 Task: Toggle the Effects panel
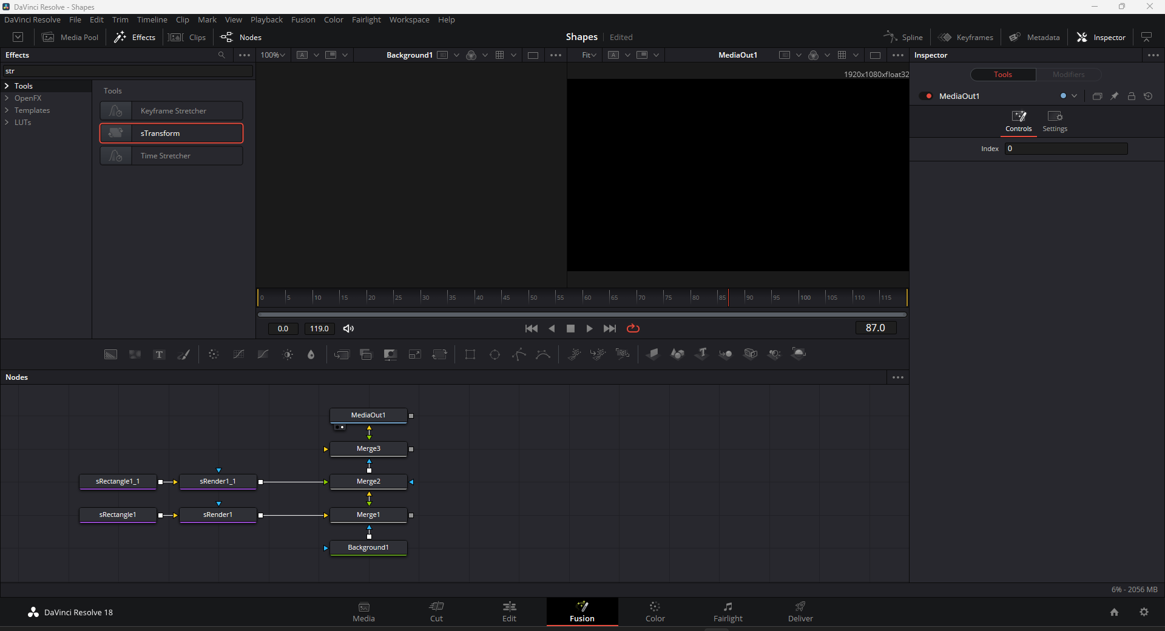click(135, 37)
